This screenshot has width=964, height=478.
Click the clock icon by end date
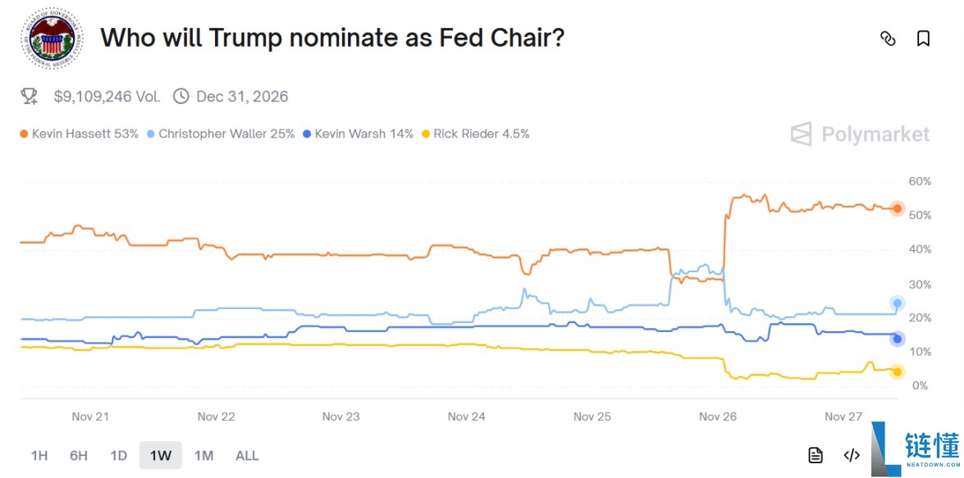click(181, 97)
